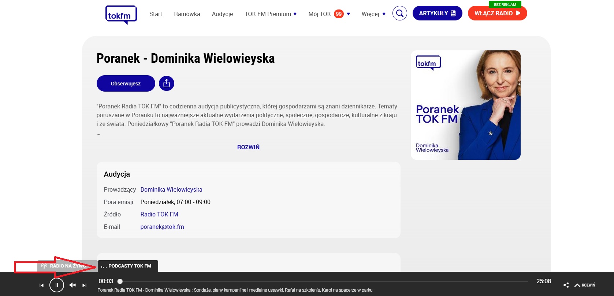Go to Audycje page
The image size is (614, 296).
pyautogui.click(x=222, y=14)
